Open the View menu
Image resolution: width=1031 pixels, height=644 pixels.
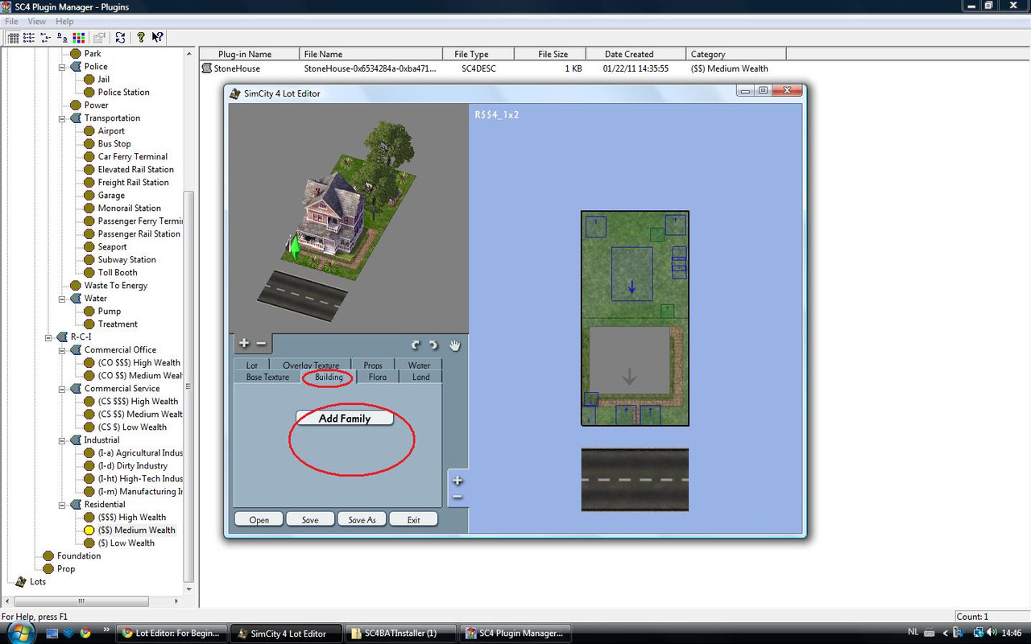[x=37, y=22]
